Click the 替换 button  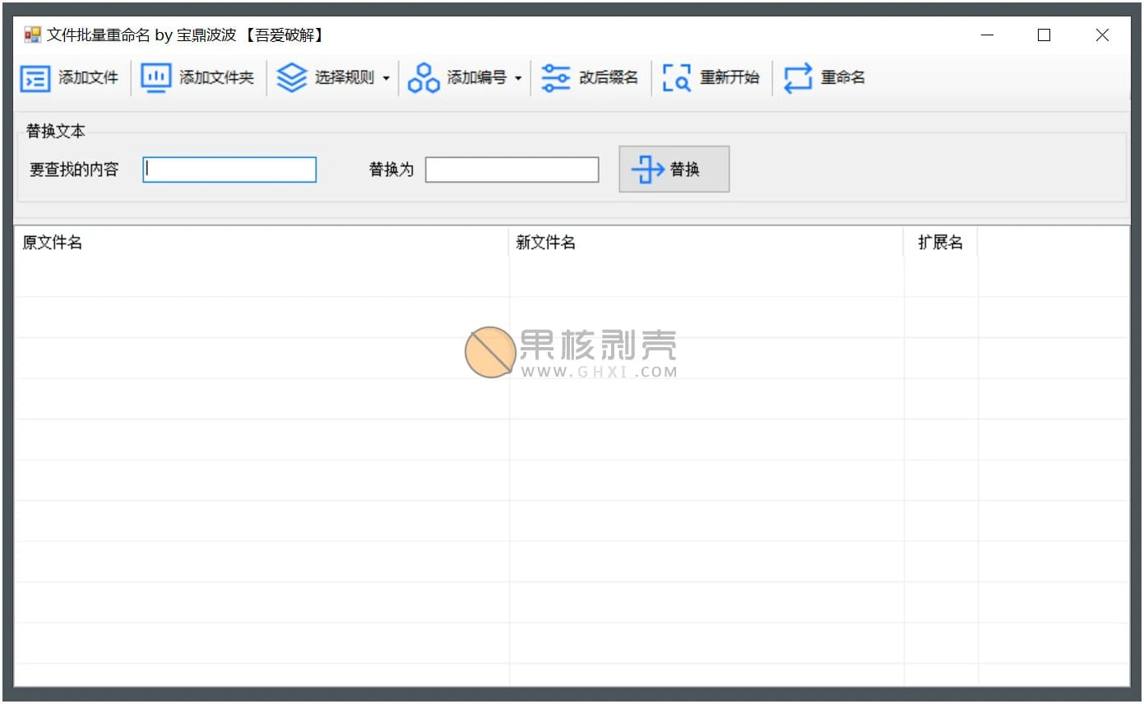674,169
